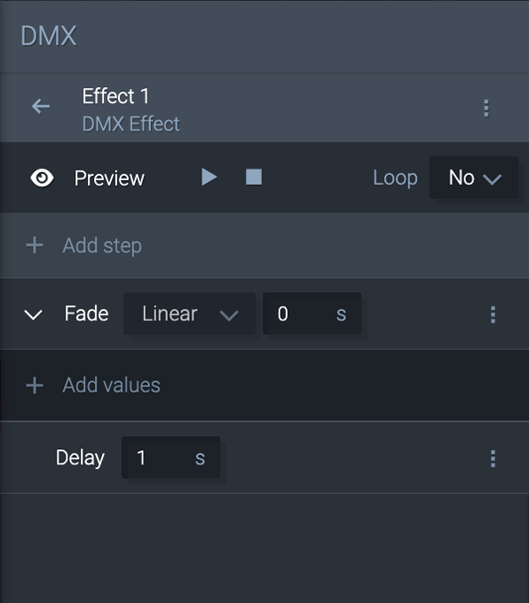529x603 pixels.
Task: Click the Add values label
Action: [x=112, y=385]
